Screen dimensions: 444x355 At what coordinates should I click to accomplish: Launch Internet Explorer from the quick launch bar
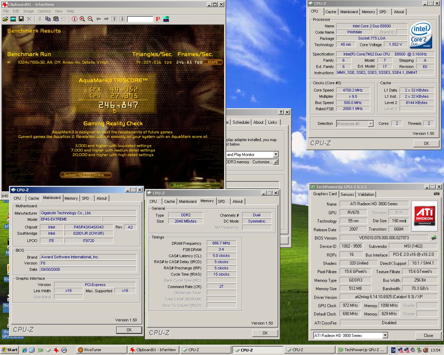pyautogui.click(x=25, y=350)
